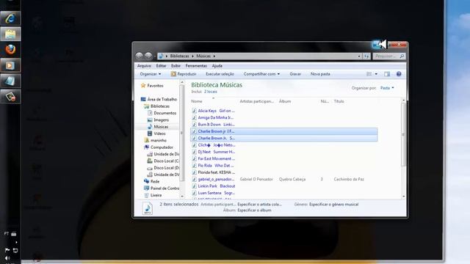Click Especificar o gênero musical field
470x264 pixels.
(333, 205)
